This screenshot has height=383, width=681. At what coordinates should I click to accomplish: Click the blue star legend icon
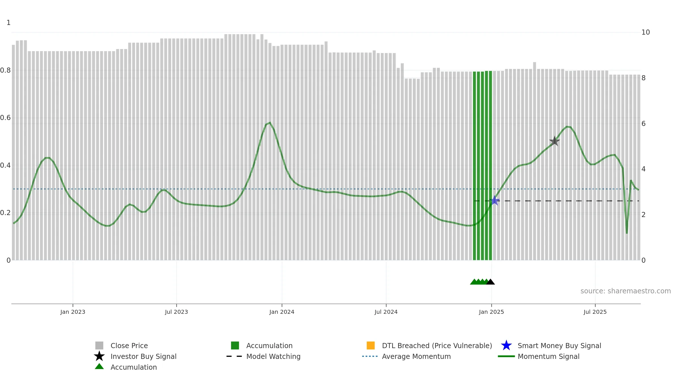(x=506, y=346)
